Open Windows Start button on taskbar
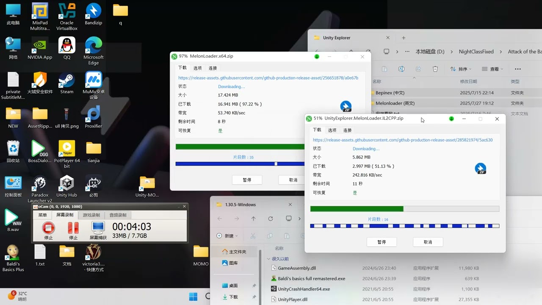Viewport: 542px width, 305px height. click(x=193, y=296)
